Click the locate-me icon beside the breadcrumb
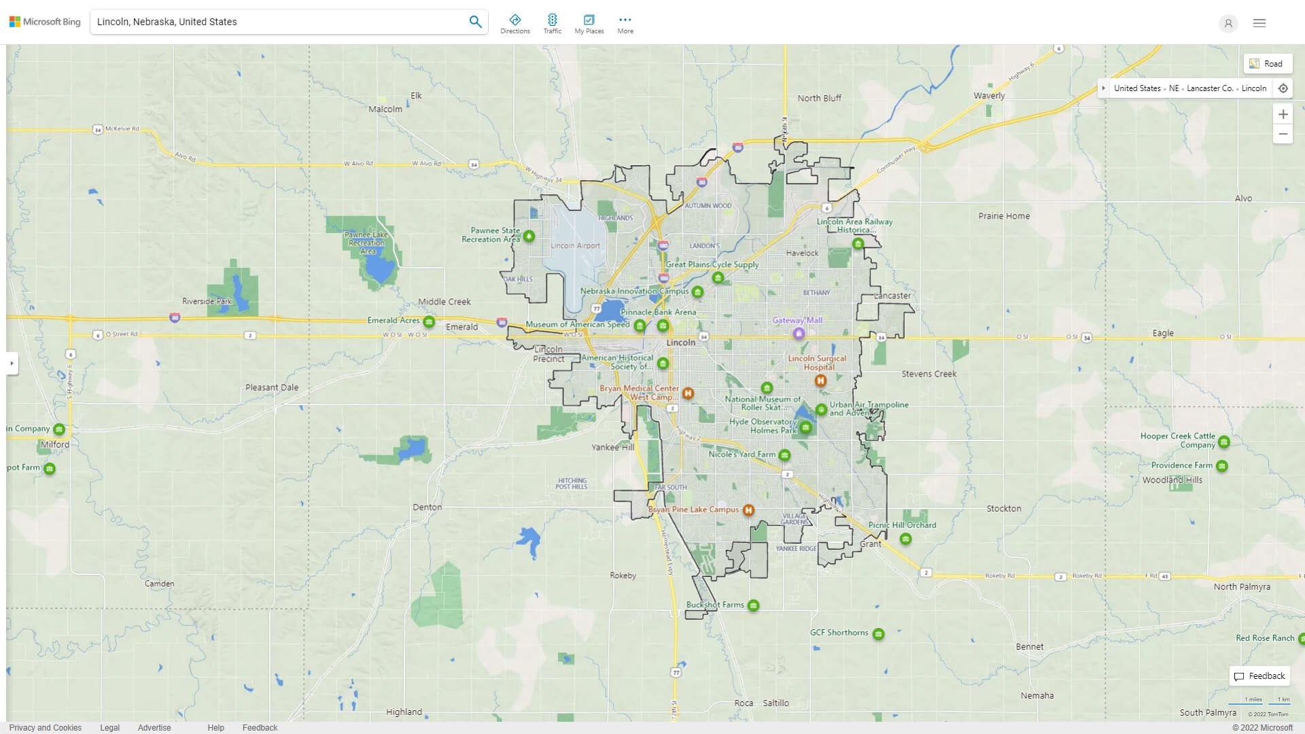The image size is (1305, 734). pyautogui.click(x=1283, y=88)
